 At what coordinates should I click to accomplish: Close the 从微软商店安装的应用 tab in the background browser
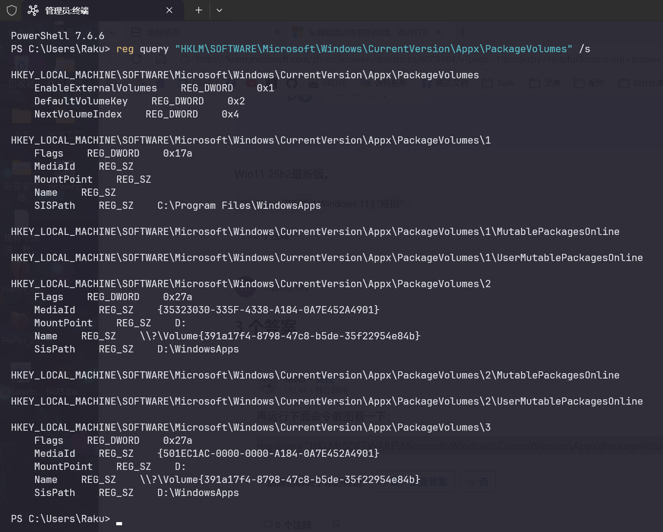click(438, 32)
